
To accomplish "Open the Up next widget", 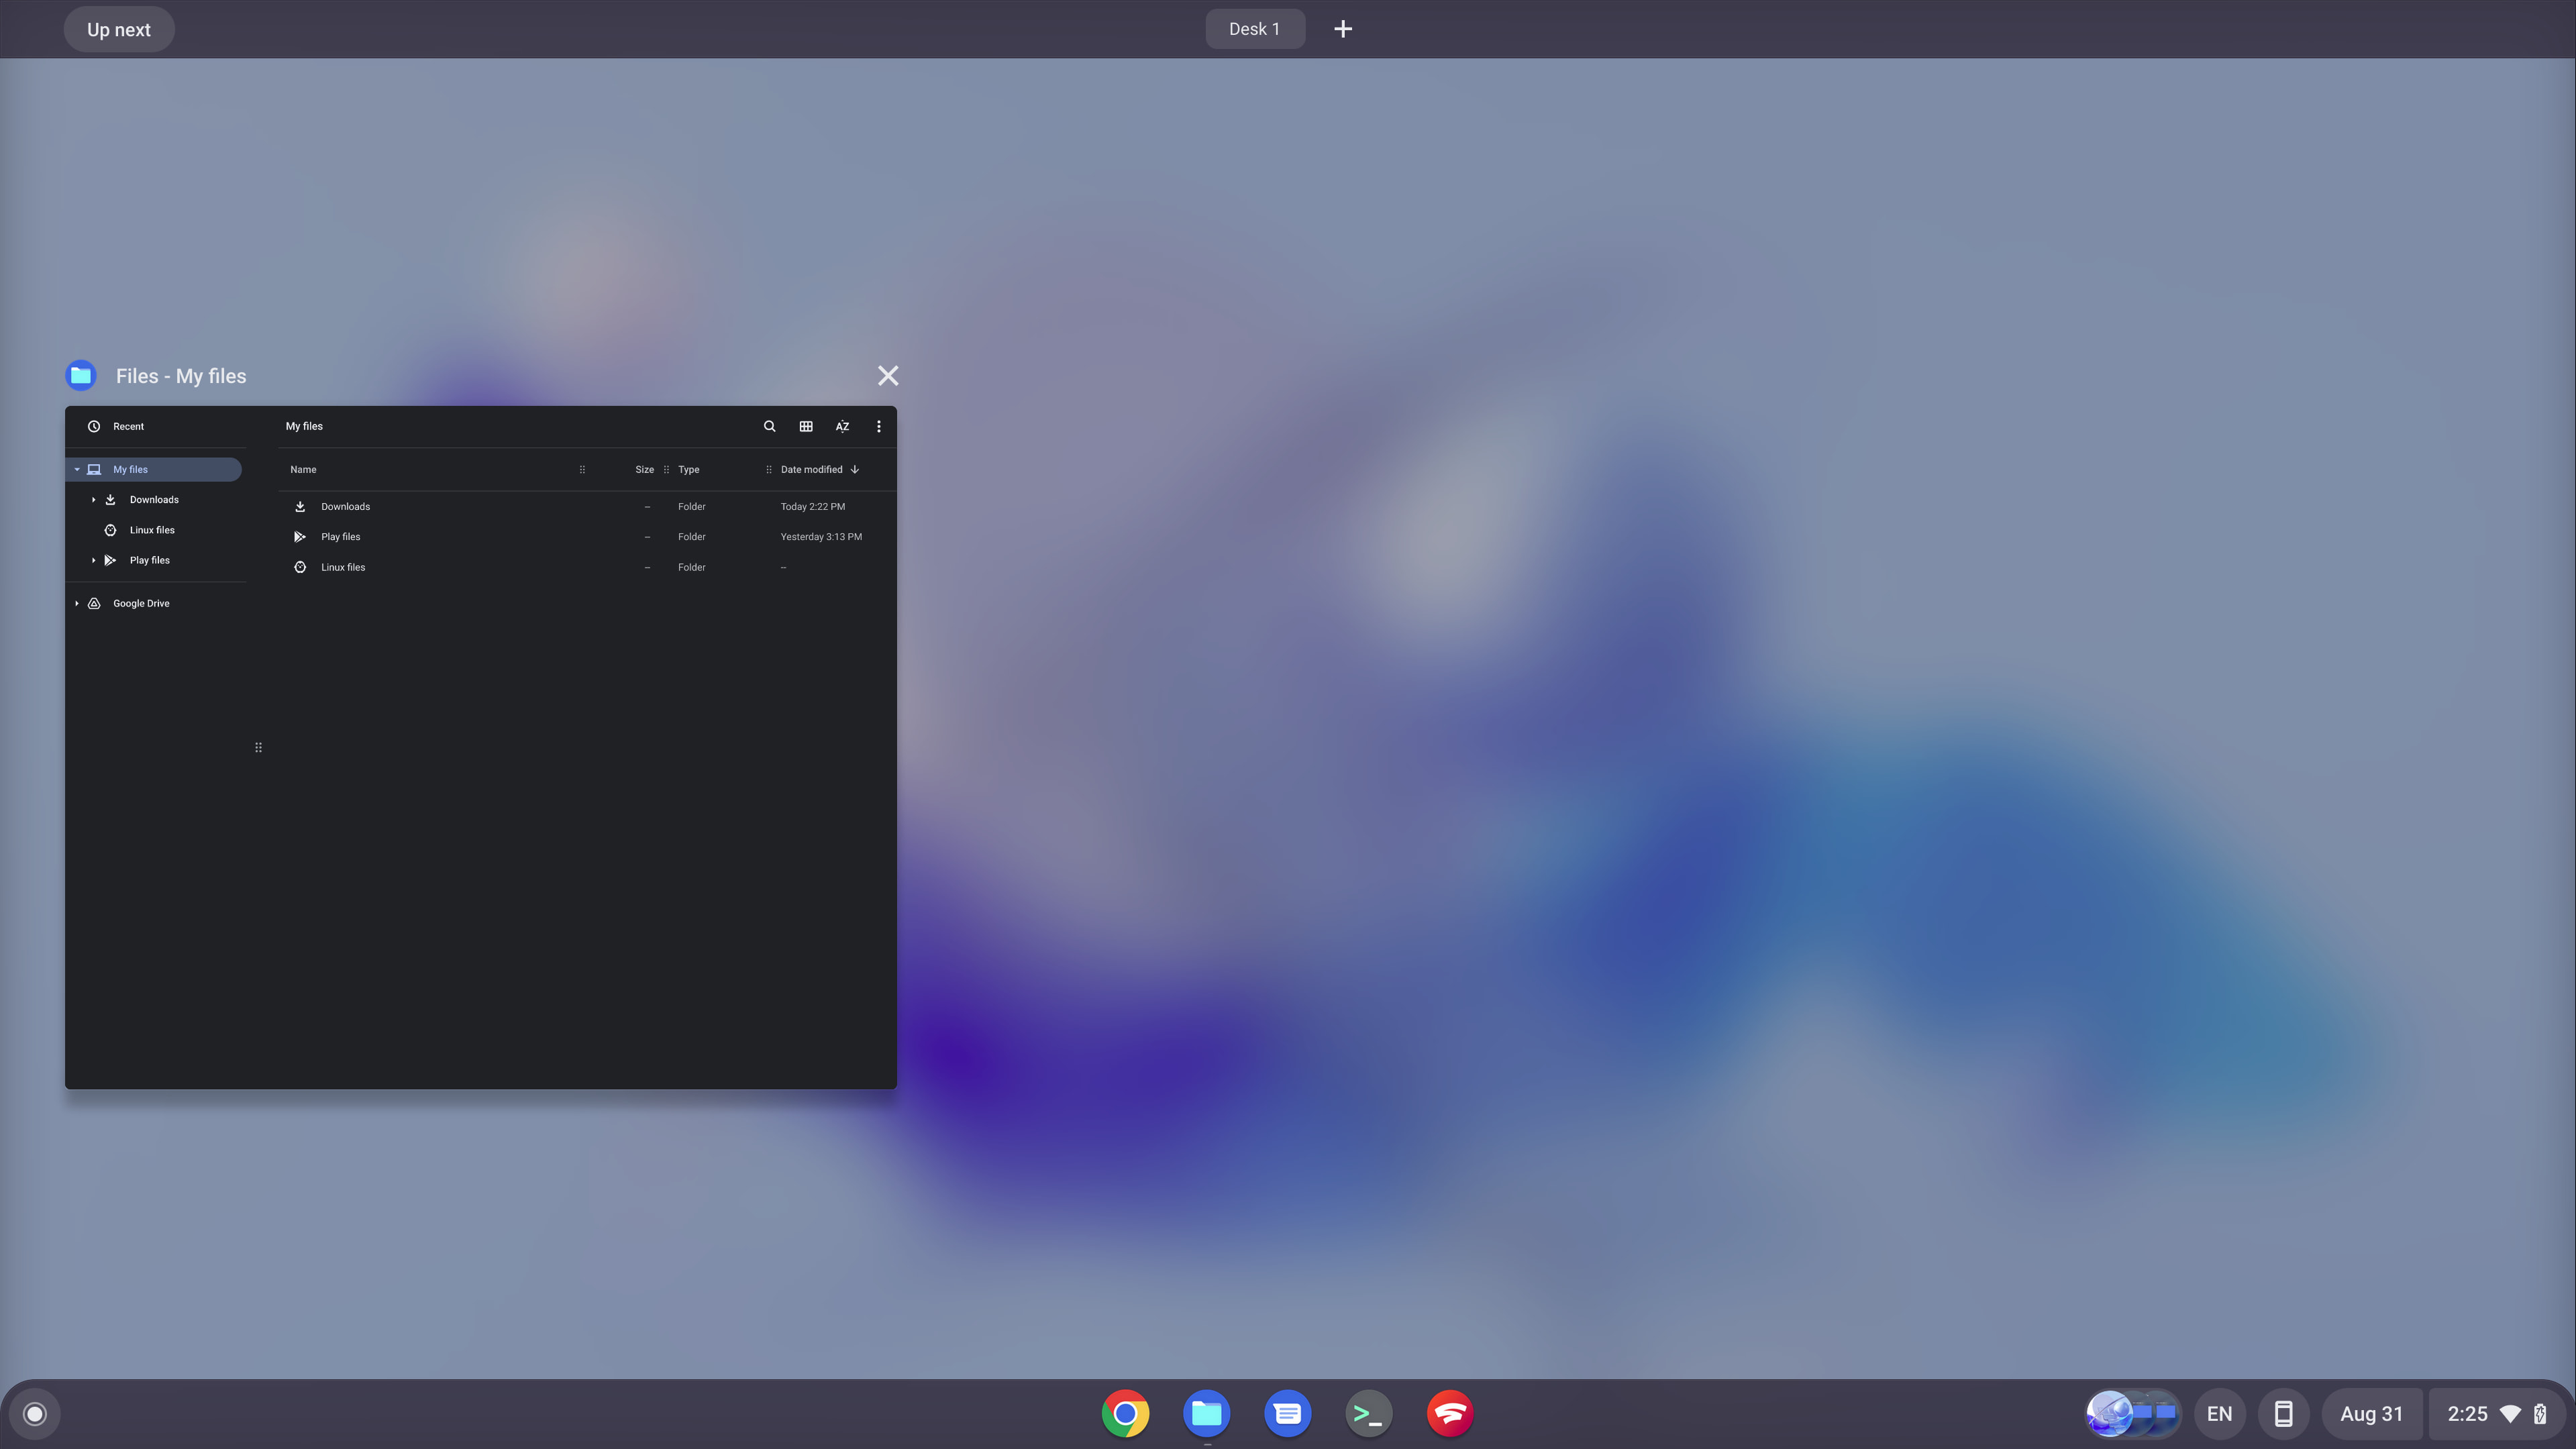I will (x=119, y=29).
